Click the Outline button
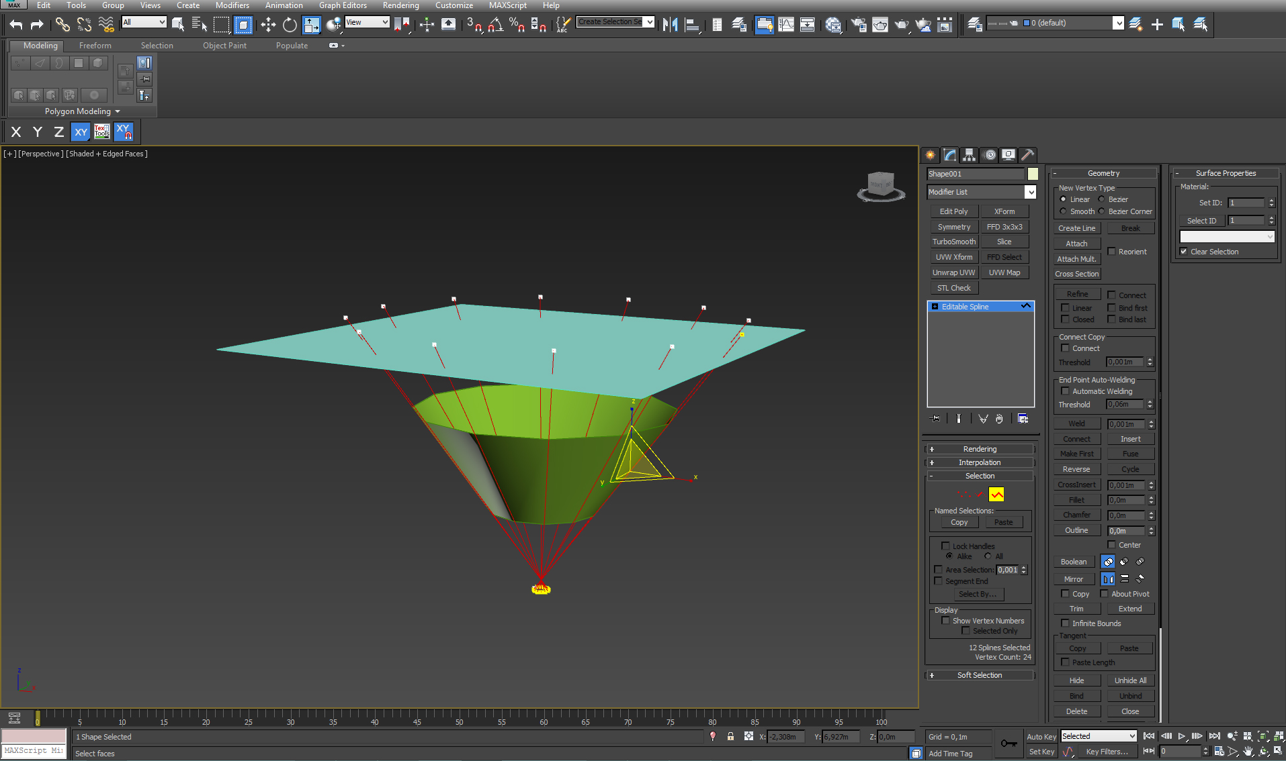Image resolution: width=1286 pixels, height=761 pixels. click(x=1076, y=530)
